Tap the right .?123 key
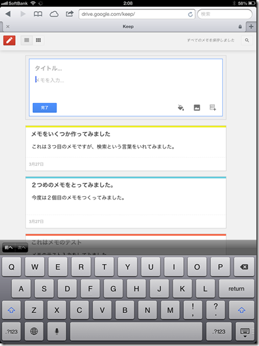The width and height of the screenshot is (259, 346). click(219, 331)
